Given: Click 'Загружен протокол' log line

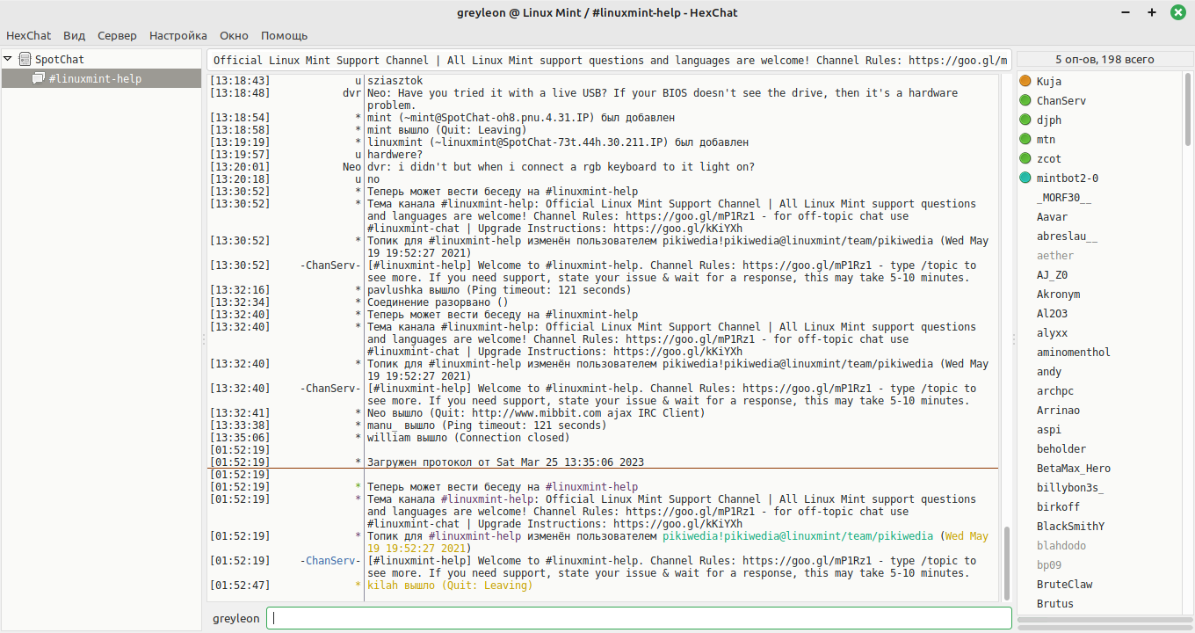Looking at the screenshot, I should (505, 462).
